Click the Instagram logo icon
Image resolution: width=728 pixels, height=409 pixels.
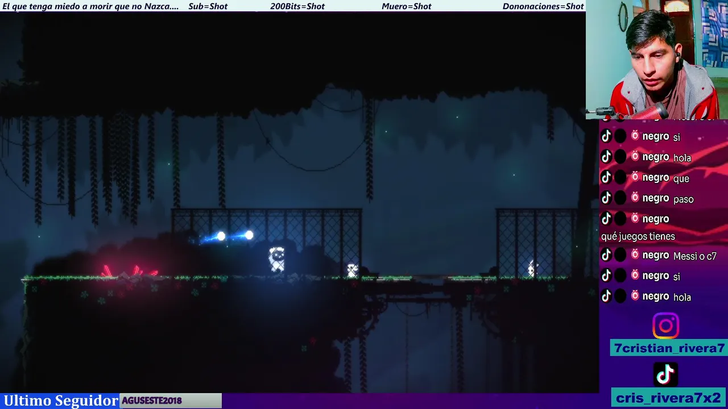click(665, 326)
